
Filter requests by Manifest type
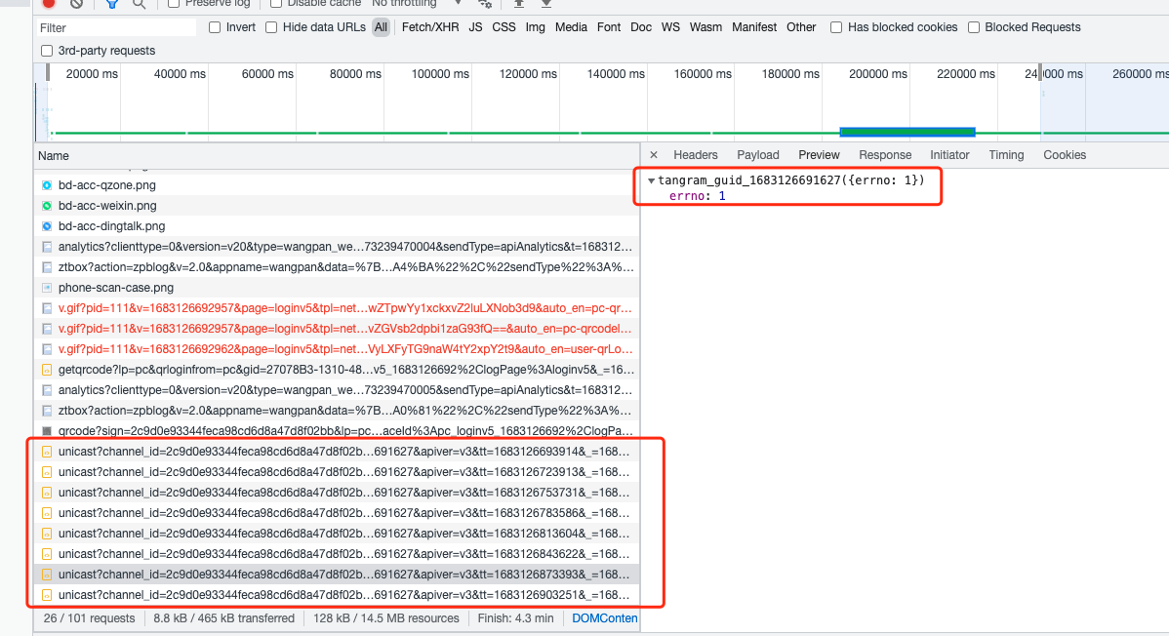click(x=754, y=27)
